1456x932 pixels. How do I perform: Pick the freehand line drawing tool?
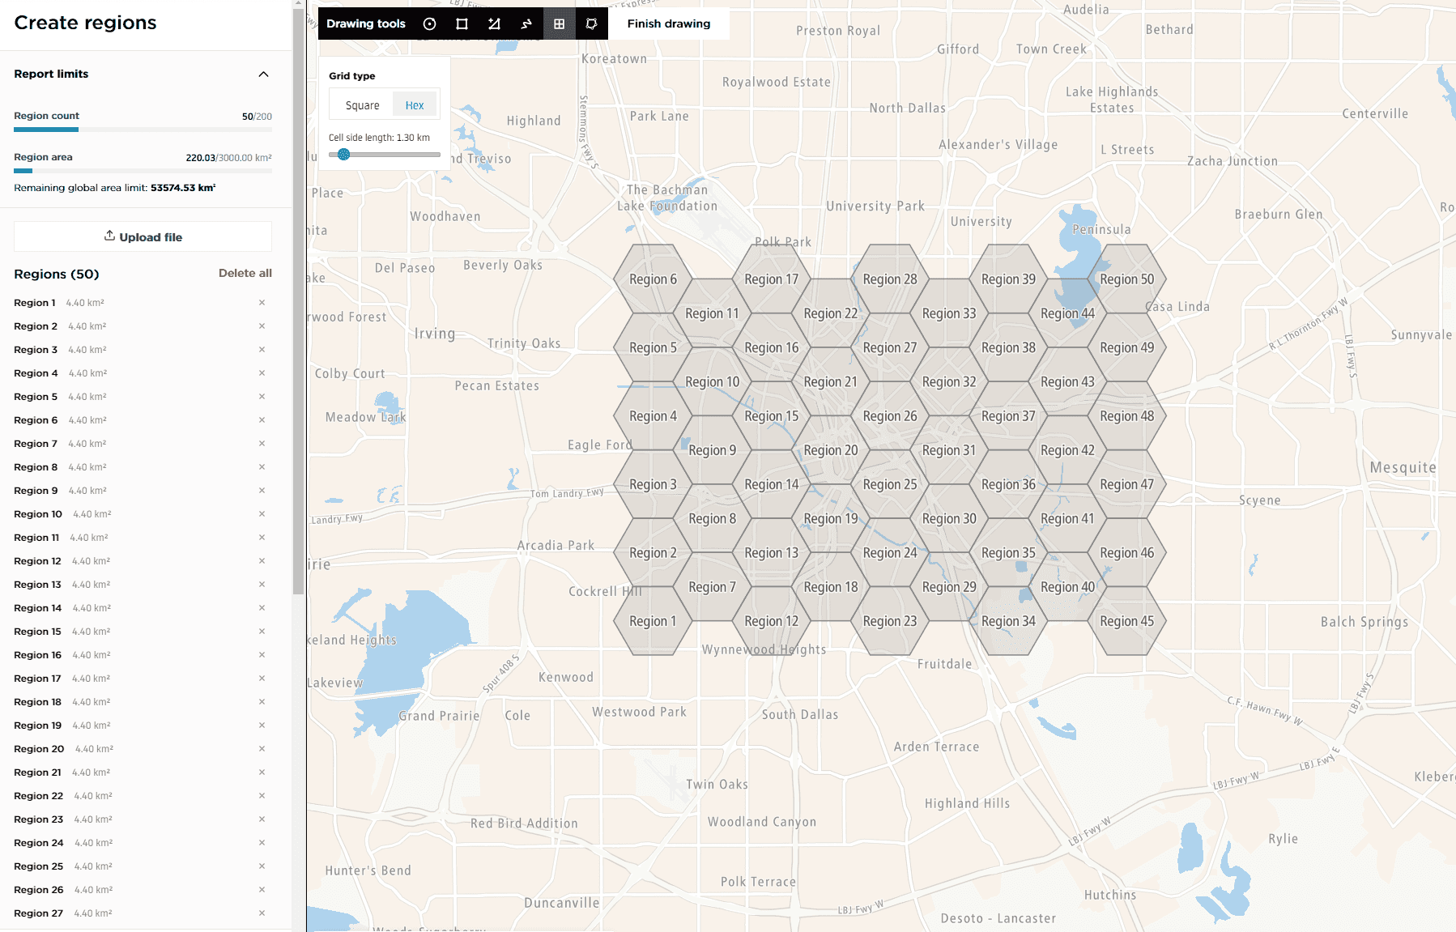pos(526,24)
